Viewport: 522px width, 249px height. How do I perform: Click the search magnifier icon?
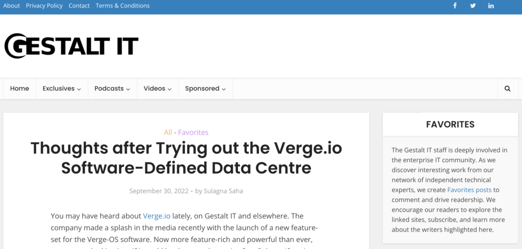pos(507,89)
